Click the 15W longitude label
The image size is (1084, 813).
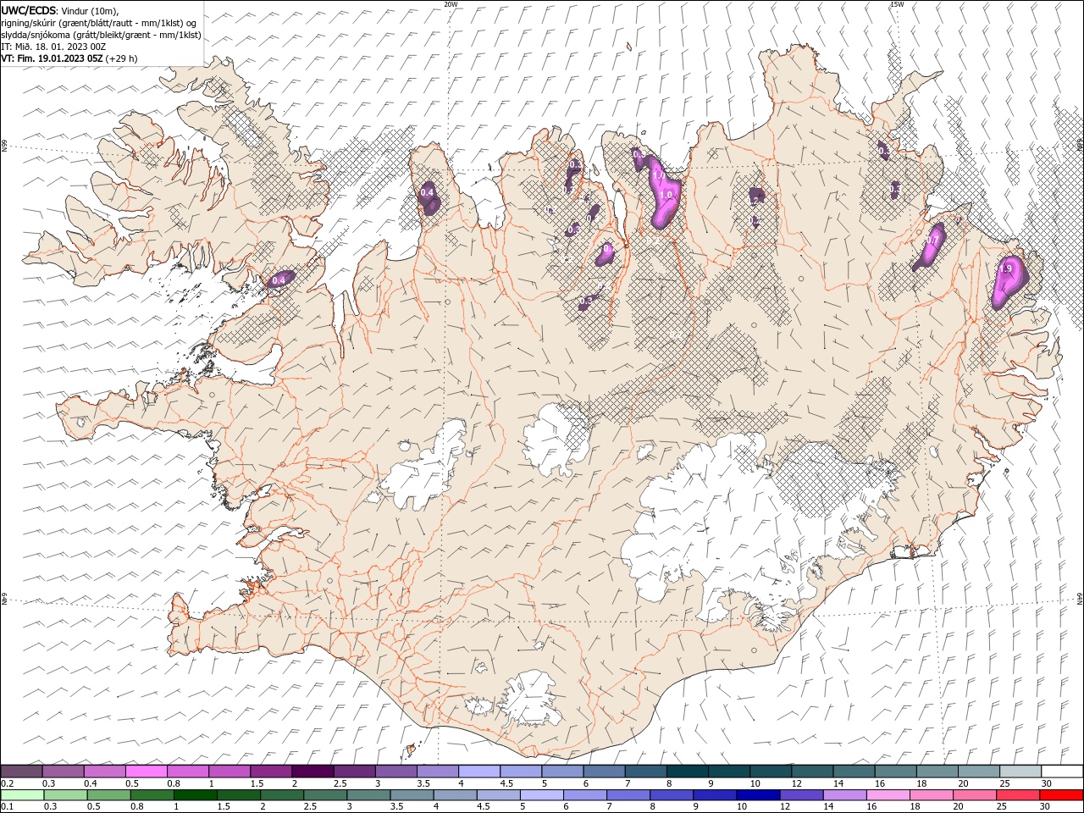[896, 4]
